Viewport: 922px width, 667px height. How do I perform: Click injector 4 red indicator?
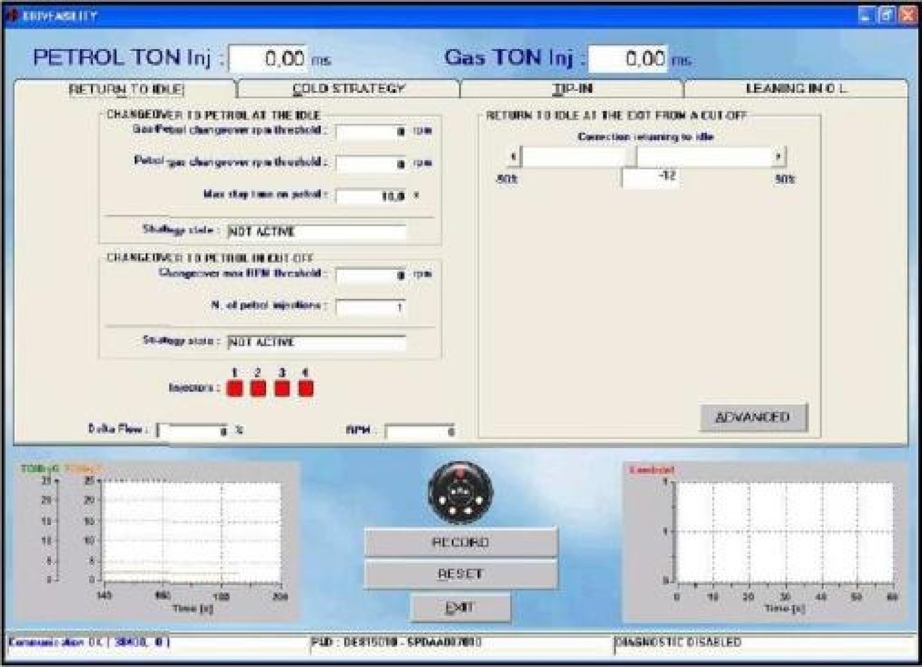(x=305, y=389)
